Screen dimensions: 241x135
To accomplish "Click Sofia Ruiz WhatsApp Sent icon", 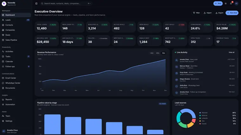I will 177,86.
